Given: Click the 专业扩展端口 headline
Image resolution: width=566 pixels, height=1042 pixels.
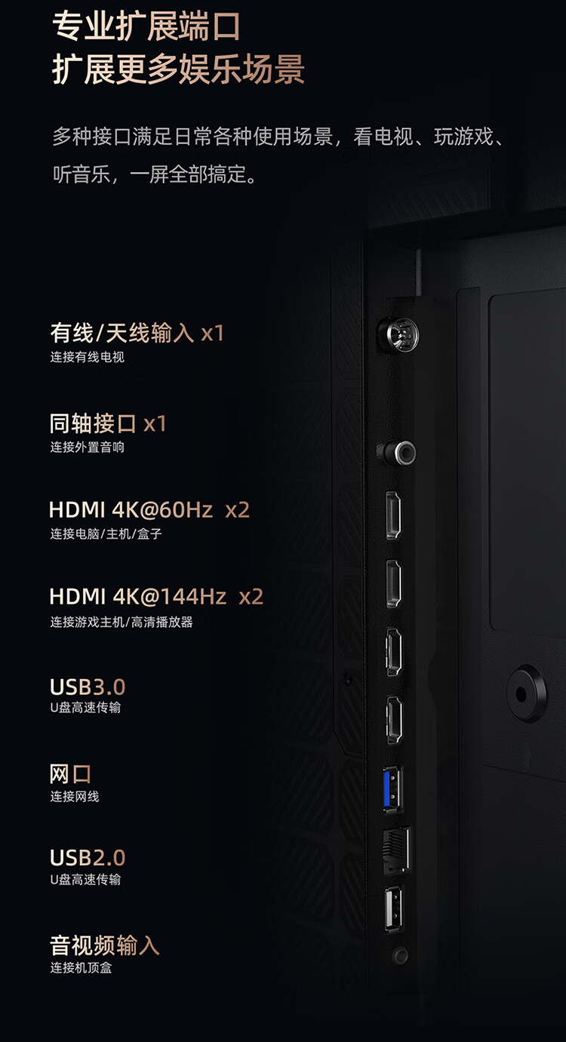Looking at the screenshot, I should tap(146, 26).
